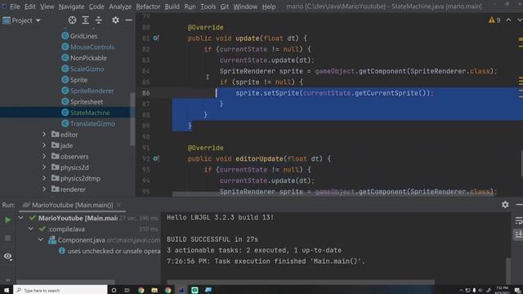Click override gutter icon beside editorUpdate method
This screenshot has width=523, height=294.
[x=156, y=158]
